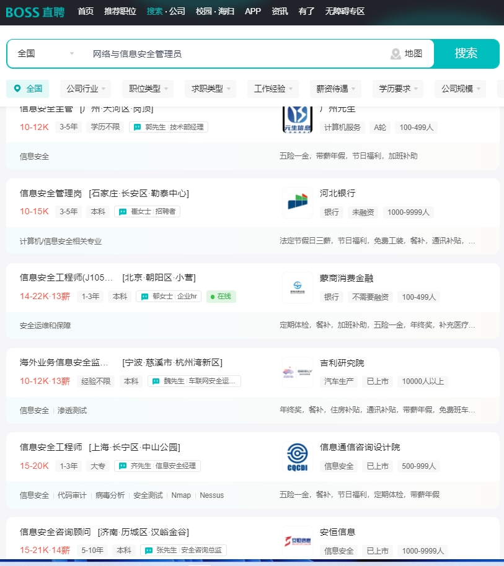Open the 河北银行 company page

(337, 193)
